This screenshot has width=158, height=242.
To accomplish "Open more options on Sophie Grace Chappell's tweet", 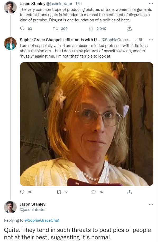I will (151, 40).
